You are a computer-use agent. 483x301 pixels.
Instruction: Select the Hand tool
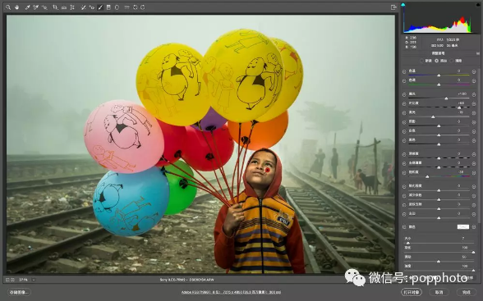pyautogui.click(x=16, y=7)
